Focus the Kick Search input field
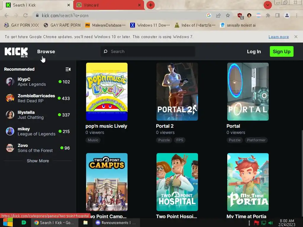The height and width of the screenshot is (227, 303). pos(148,51)
